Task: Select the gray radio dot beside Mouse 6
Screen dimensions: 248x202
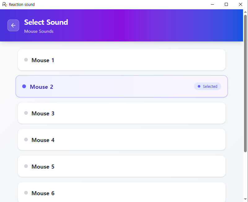Action: 26,193
